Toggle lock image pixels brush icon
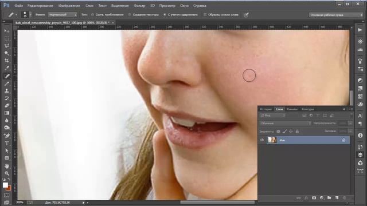The height and width of the screenshot is (206, 367). [284, 132]
